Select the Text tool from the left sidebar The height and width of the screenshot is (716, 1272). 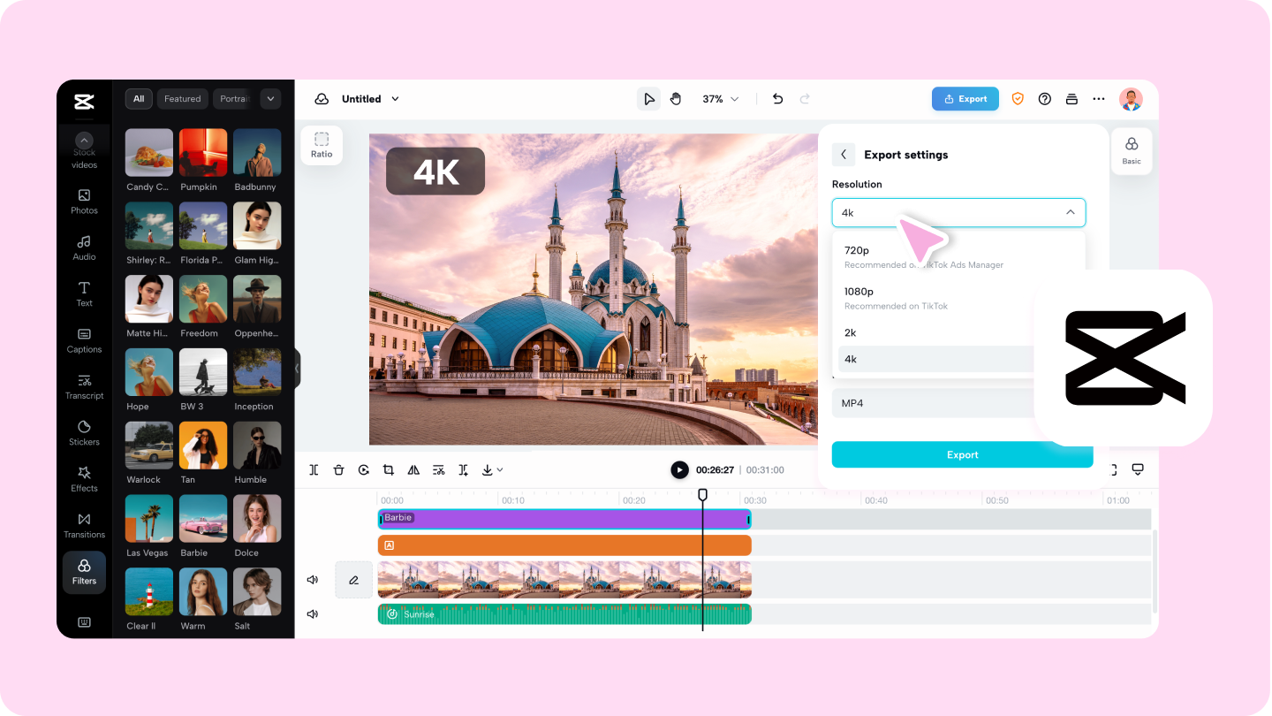(84, 294)
